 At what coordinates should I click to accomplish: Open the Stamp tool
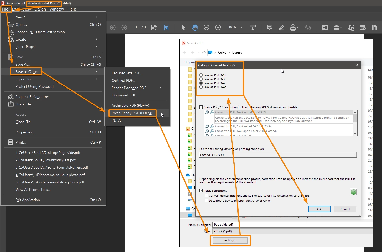tap(293, 27)
